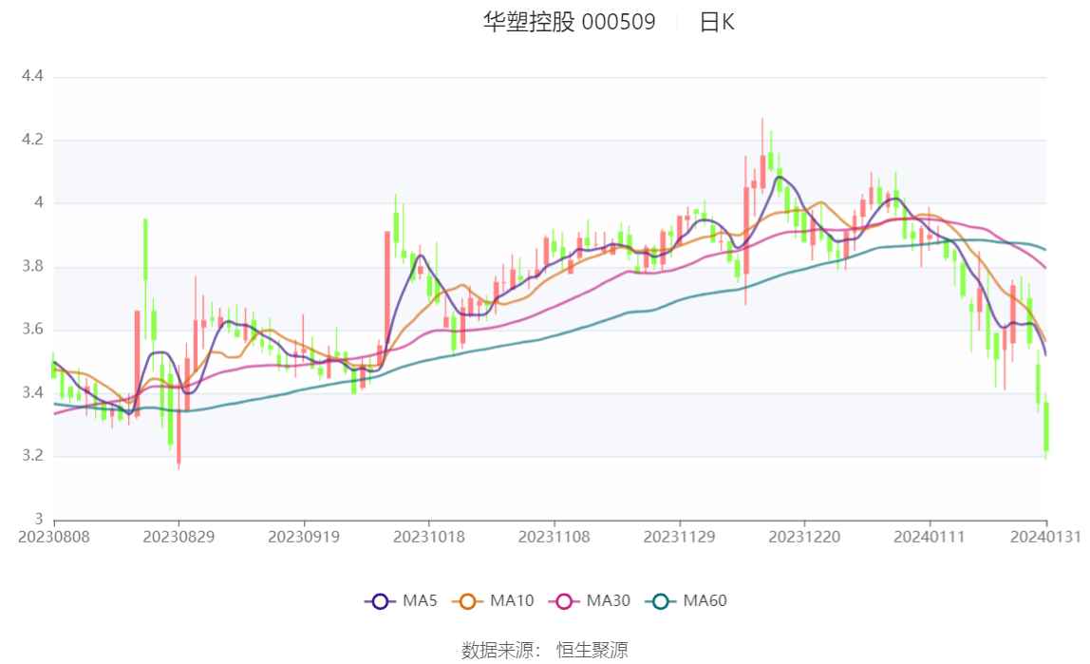
Task: Click x-axis date label 20240131
Action: click(1045, 538)
